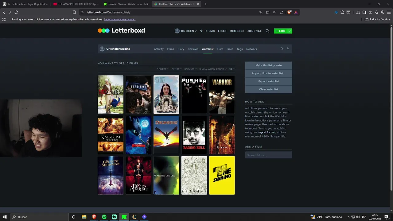
Task: Click Import films to watchlist
Action: coord(269,73)
